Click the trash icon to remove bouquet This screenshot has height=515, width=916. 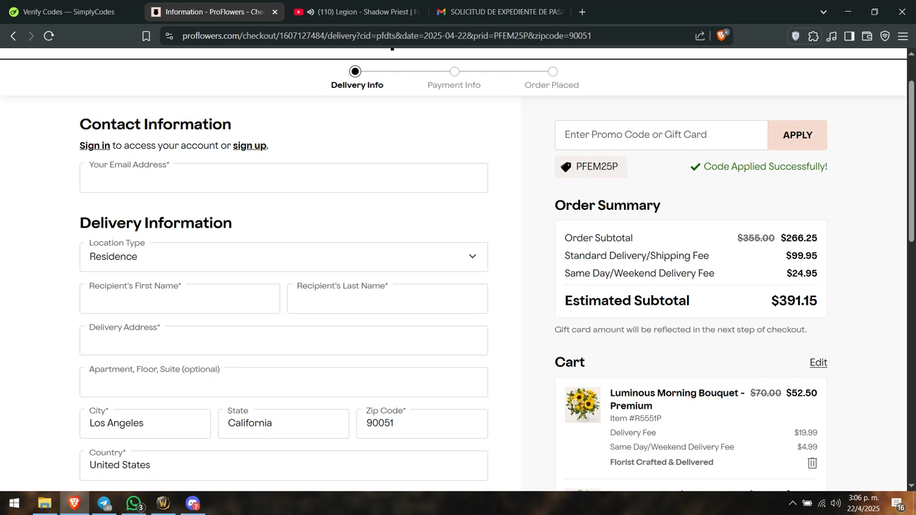coord(812,463)
